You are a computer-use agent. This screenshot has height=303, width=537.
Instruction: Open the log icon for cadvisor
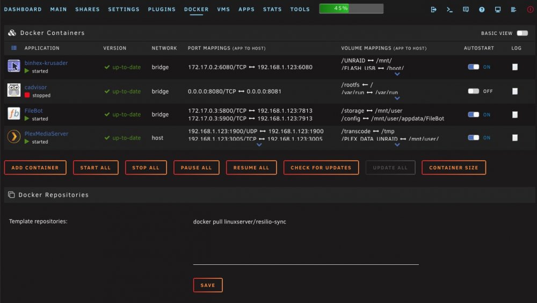pyautogui.click(x=515, y=91)
